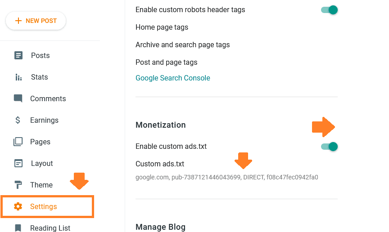Image resolution: width=389 pixels, height=232 pixels.
Task: Select Stats in the sidebar
Action: [x=39, y=77]
